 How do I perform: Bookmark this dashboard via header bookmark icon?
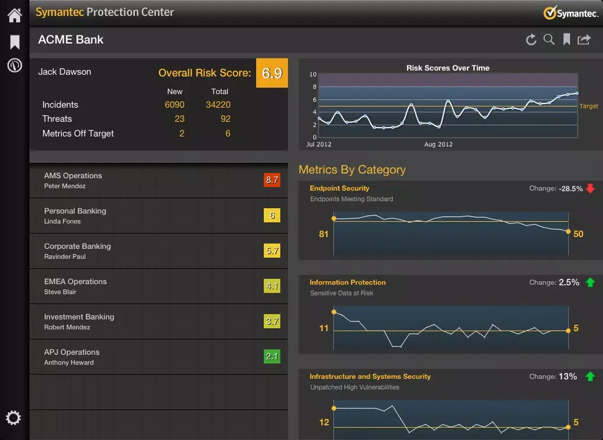tap(566, 39)
